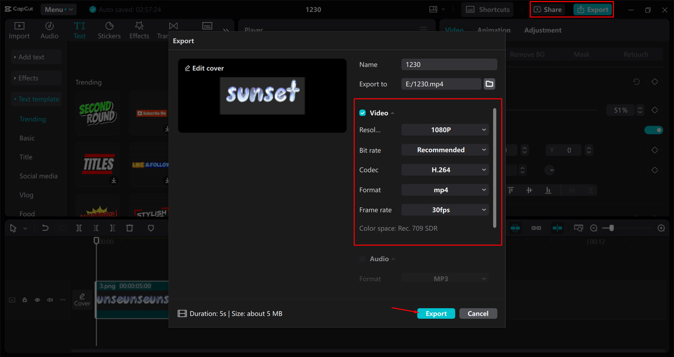Viewport: 674px width, 357px height.
Task: Open the Import tab
Action: point(19,31)
